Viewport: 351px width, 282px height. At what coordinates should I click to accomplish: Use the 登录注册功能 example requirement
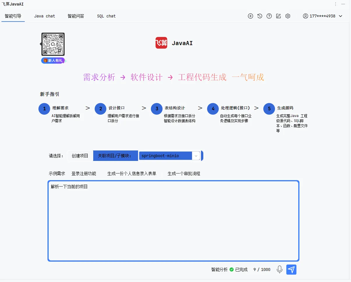[x=84, y=173]
